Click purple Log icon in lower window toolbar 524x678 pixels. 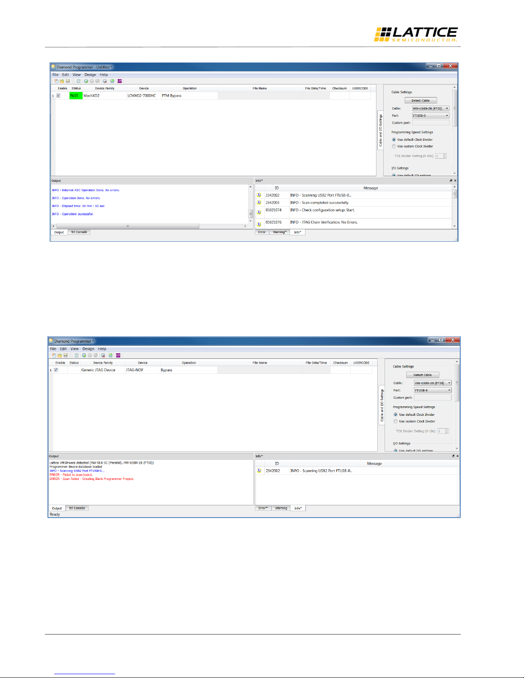point(118,355)
